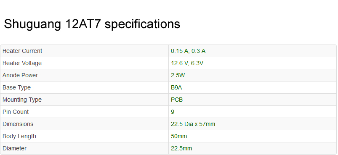
Task: Click the 22.5mm diameter value
Action: click(x=181, y=148)
